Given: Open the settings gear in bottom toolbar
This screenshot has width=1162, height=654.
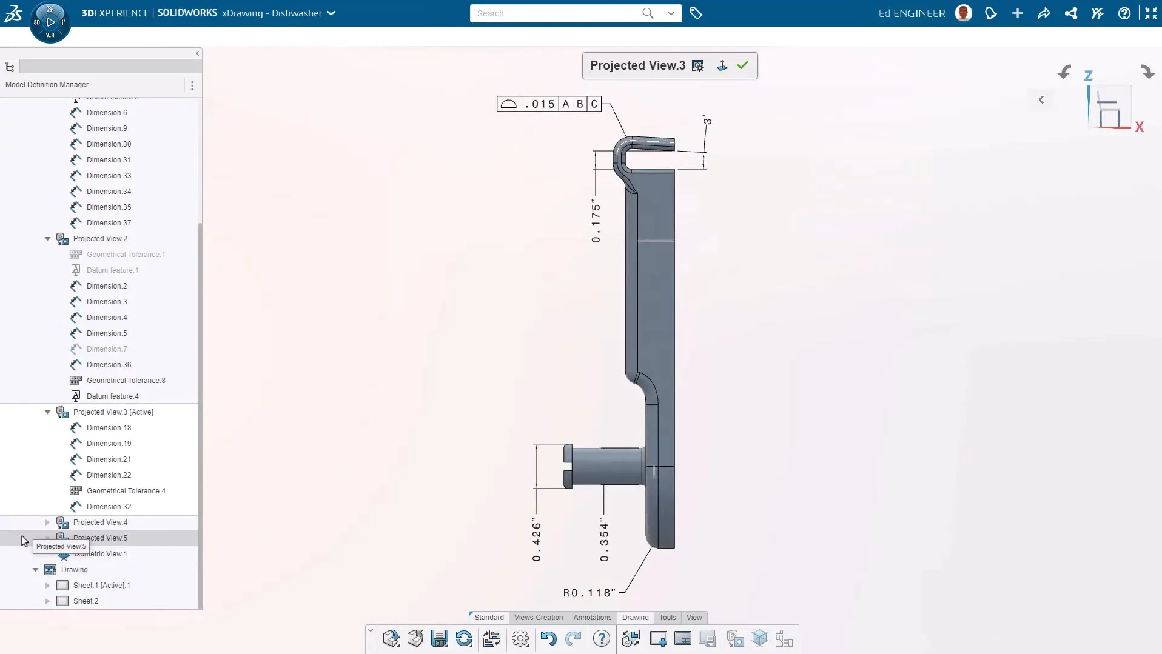Looking at the screenshot, I should tap(520, 638).
